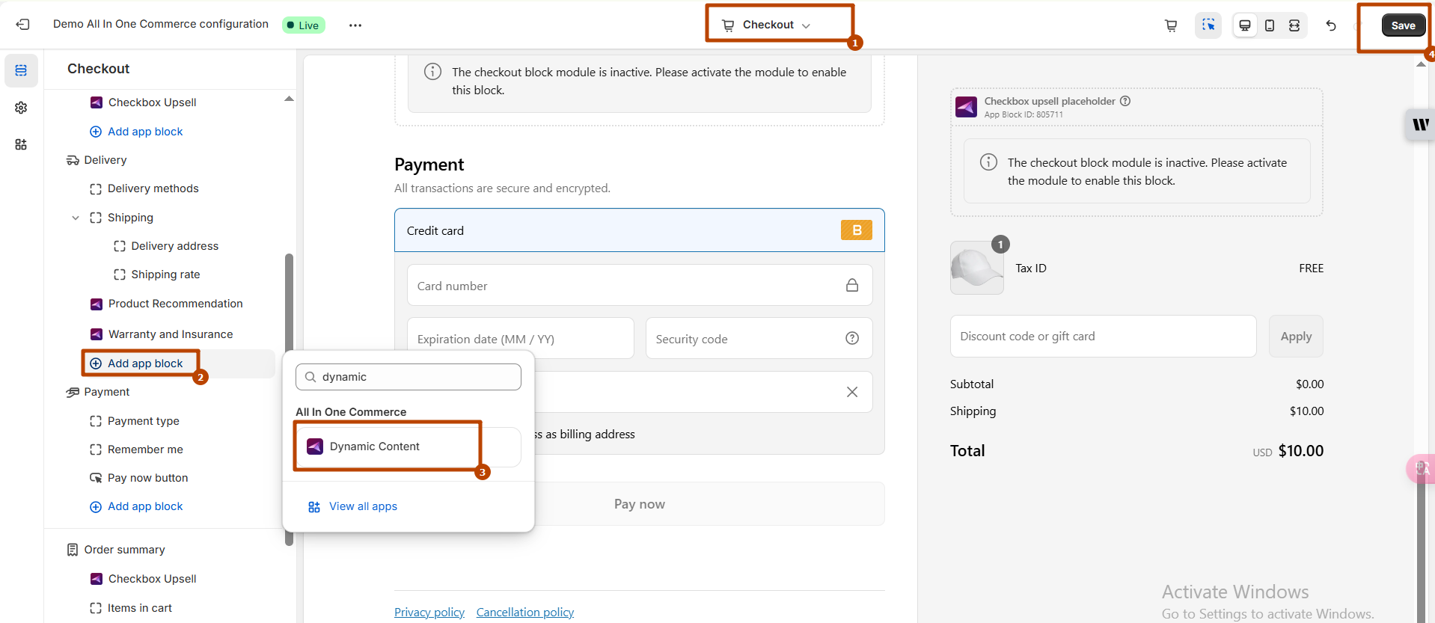Click the fullscreen preview icon

pyautogui.click(x=1294, y=25)
